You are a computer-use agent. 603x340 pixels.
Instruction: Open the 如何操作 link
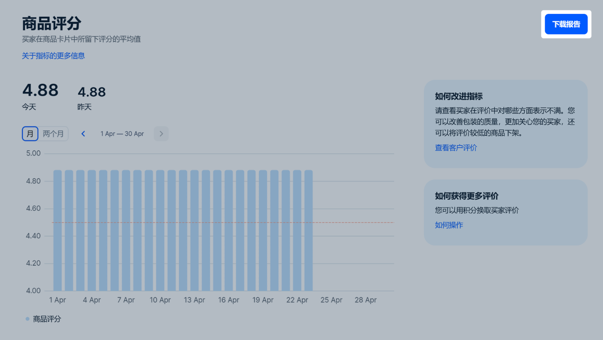click(449, 225)
